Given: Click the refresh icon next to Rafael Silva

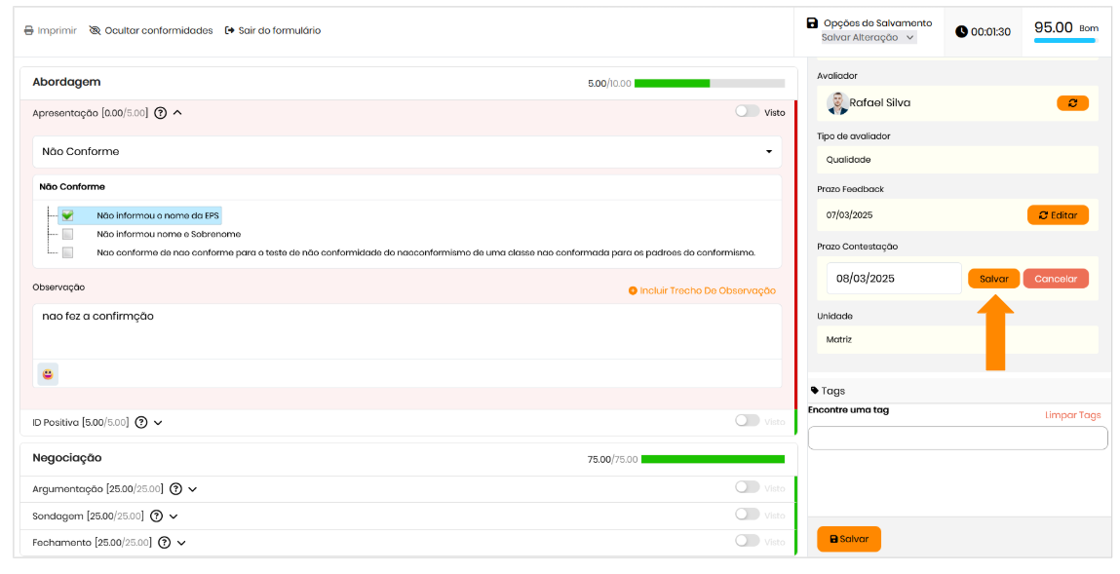Looking at the screenshot, I should click(x=1072, y=103).
